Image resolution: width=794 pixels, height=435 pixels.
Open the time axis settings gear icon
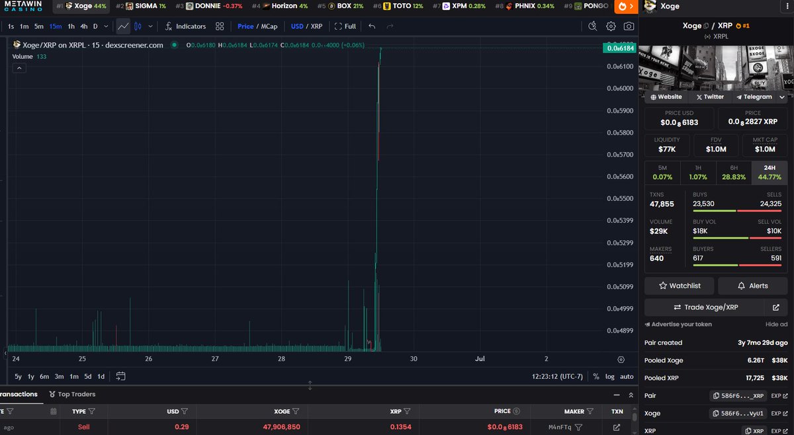(x=621, y=360)
